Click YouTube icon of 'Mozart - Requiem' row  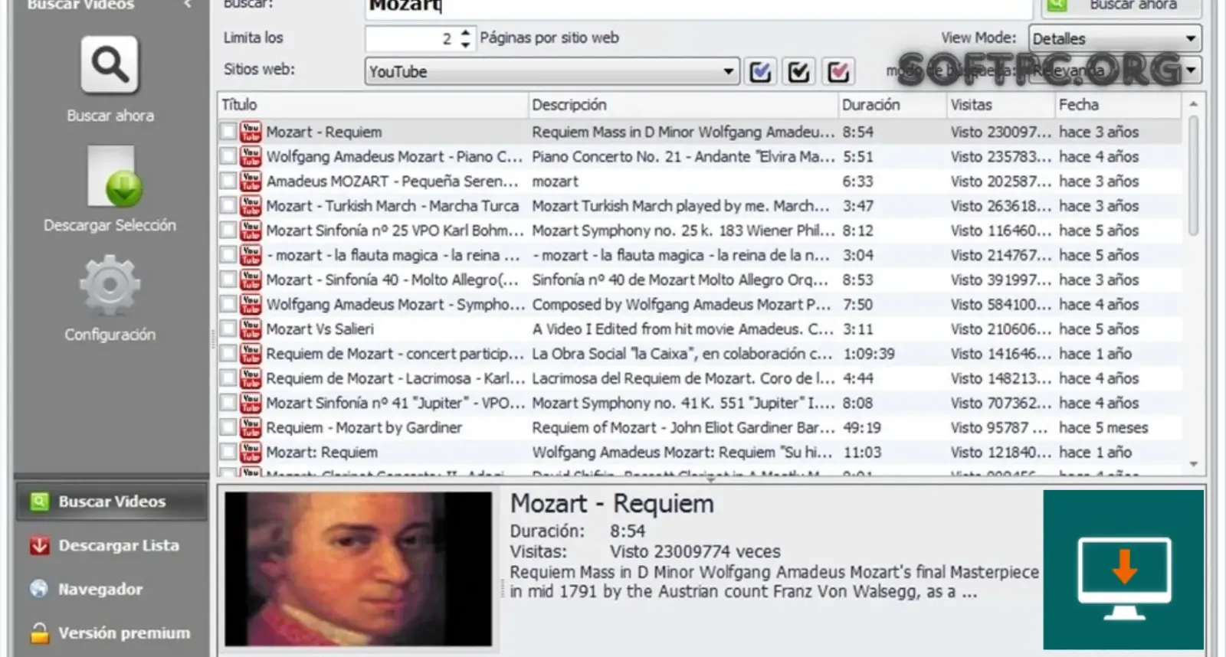pyautogui.click(x=251, y=132)
